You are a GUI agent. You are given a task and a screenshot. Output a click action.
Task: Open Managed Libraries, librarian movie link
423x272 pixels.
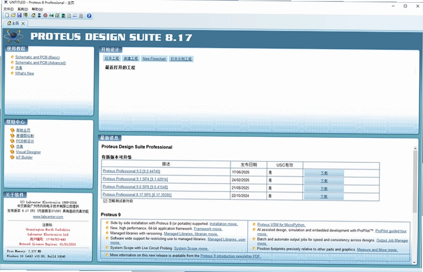191,234
